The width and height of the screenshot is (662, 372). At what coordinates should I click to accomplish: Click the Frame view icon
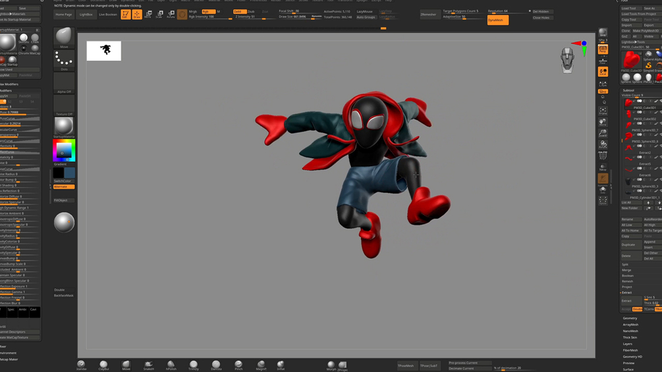pyautogui.click(x=603, y=111)
